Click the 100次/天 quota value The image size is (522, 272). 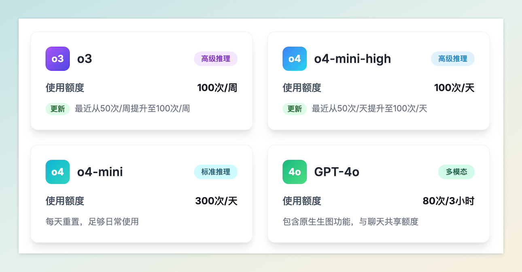[x=454, y=88]
